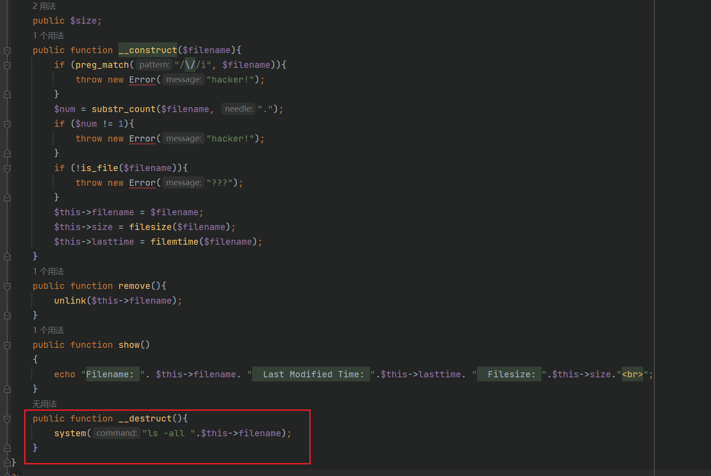Collapse the __construct function fold marker
This screenshot has height=476, width=711.
7,50
